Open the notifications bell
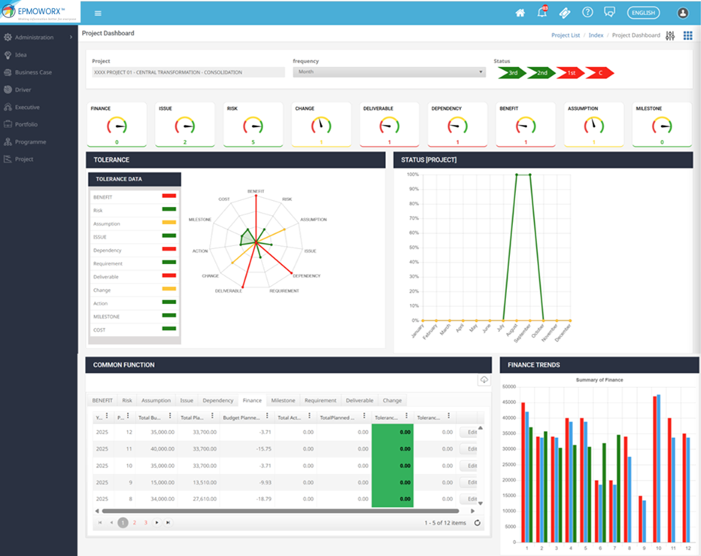The image size is (701, 556). point(542,13)
